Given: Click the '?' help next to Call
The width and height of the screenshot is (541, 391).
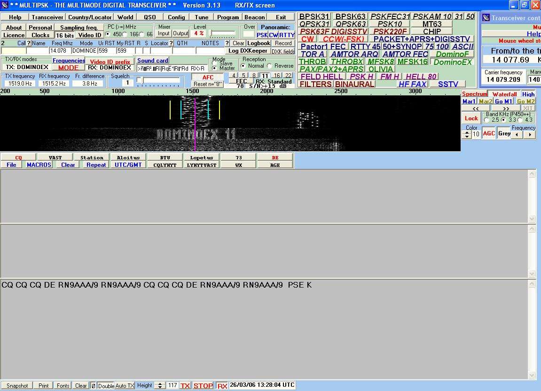Looking at the screenshot, I should click(29, 43).
